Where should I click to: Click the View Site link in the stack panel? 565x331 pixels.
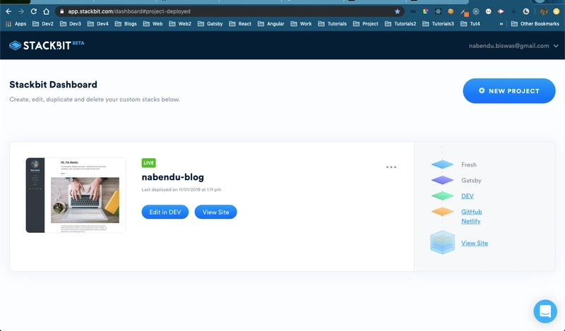click(x=475, y=243)
